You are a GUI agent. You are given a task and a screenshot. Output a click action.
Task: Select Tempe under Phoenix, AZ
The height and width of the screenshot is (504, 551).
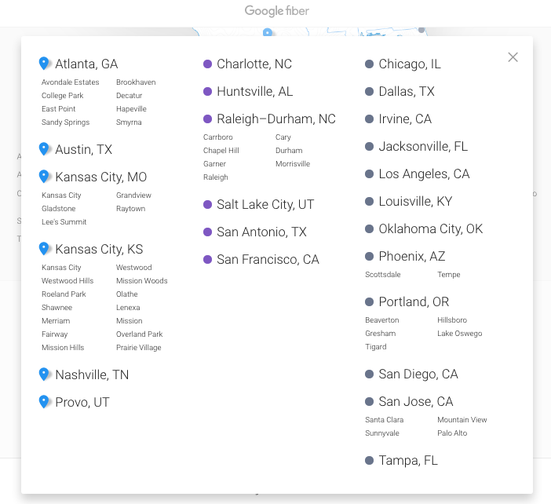tap(449, 275)
